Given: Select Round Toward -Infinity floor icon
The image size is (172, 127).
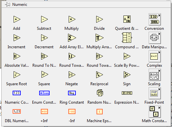Looking at the screenshot, I should [x=72, y=56].
